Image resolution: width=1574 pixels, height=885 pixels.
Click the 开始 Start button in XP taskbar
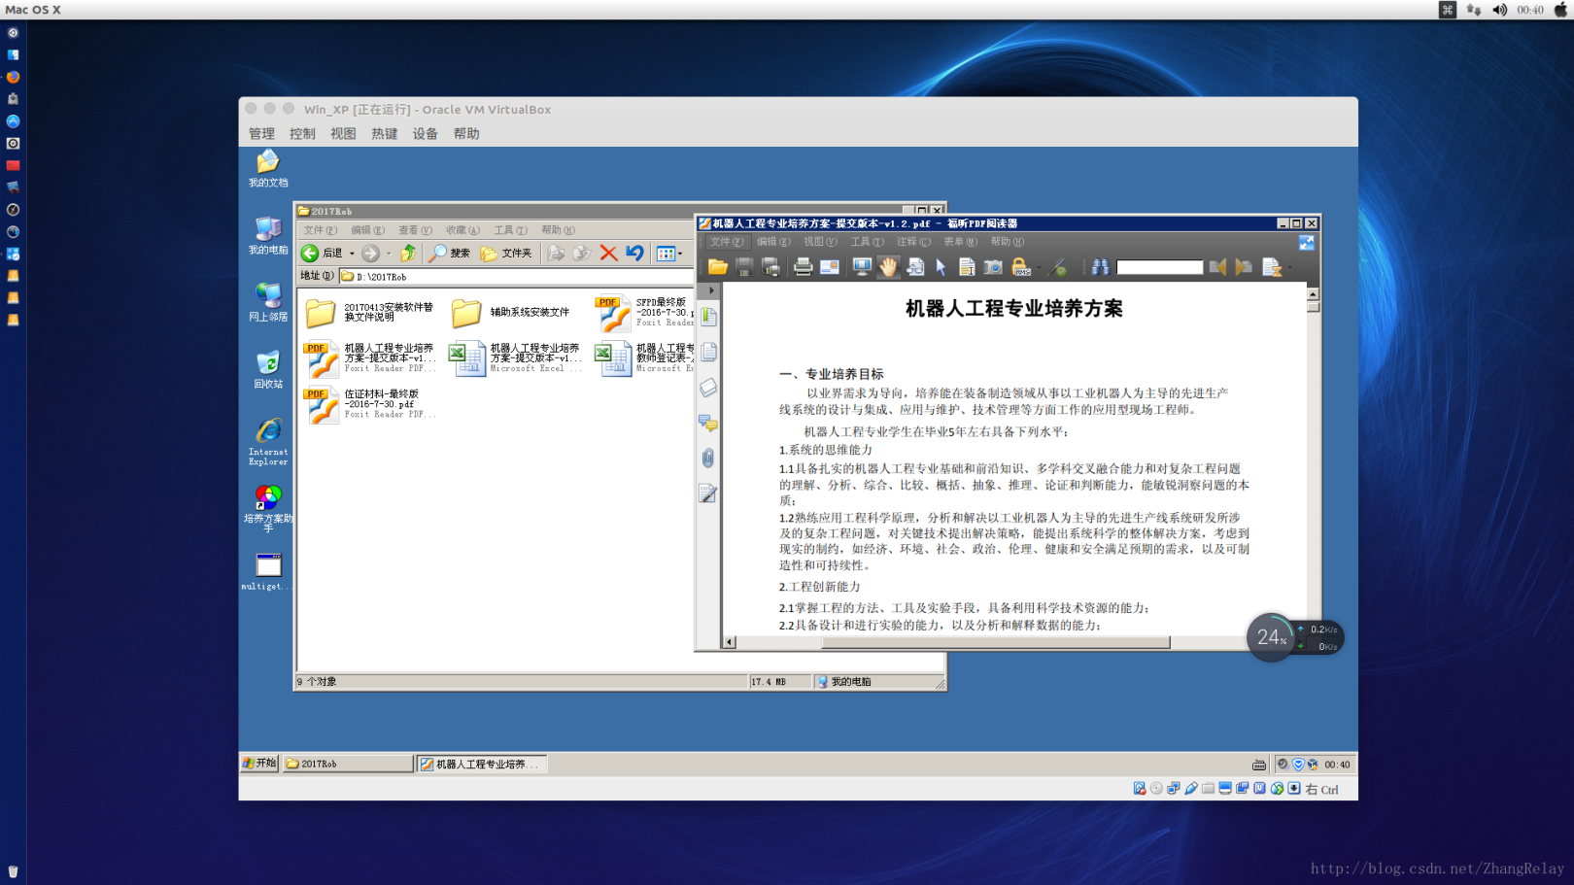(260, 764)
